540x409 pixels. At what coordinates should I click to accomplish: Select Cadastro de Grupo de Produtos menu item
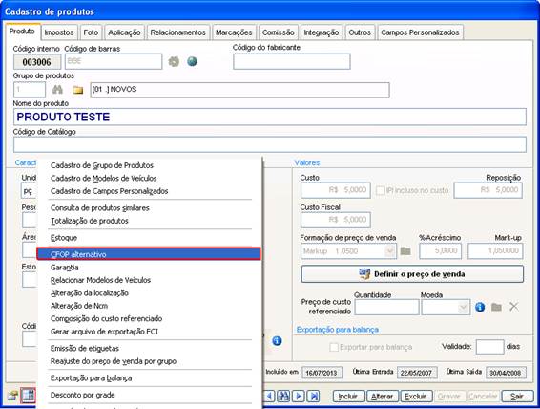pyautogui.click(x=149, y=165)
